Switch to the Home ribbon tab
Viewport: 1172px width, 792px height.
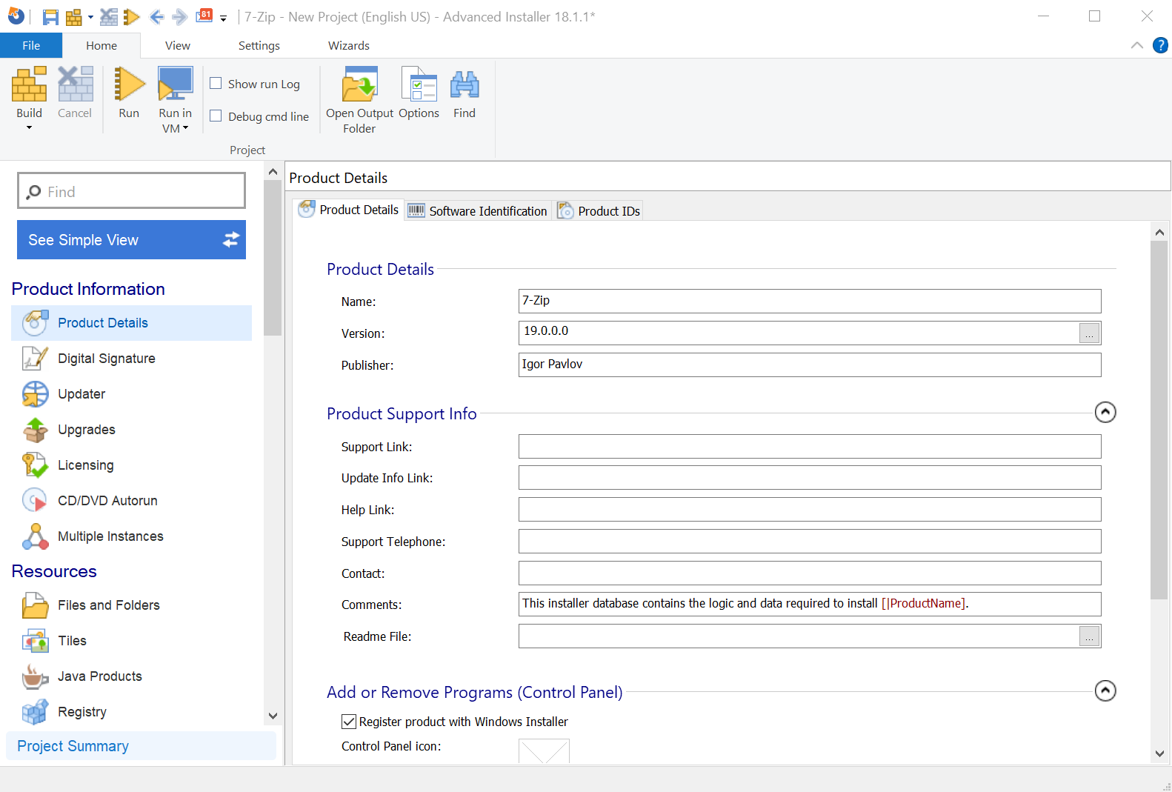(x=101, y=45)
